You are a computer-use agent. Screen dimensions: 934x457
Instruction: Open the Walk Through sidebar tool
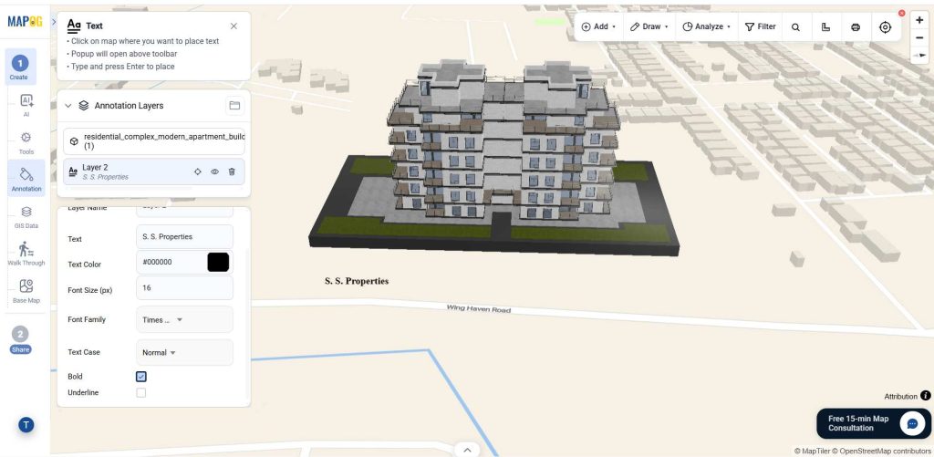pyautogui.click(x=26, y=253)
